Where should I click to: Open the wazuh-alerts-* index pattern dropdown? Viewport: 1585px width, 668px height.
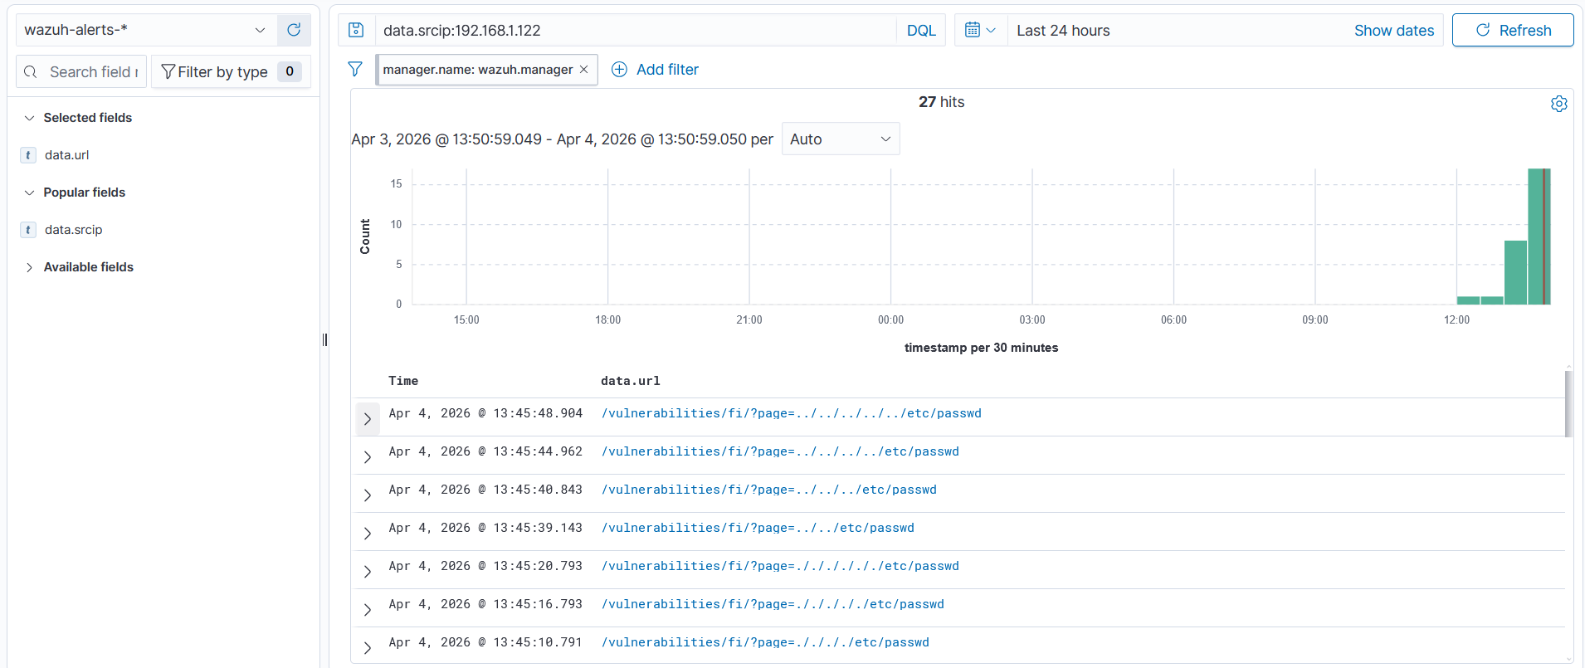tap(146, 30)
